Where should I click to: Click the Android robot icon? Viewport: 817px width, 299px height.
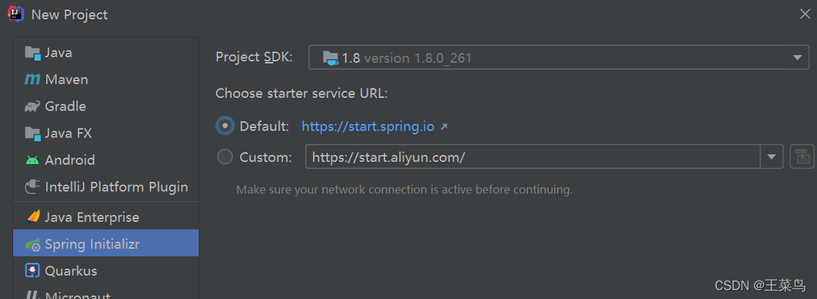[x=32, y=160]
